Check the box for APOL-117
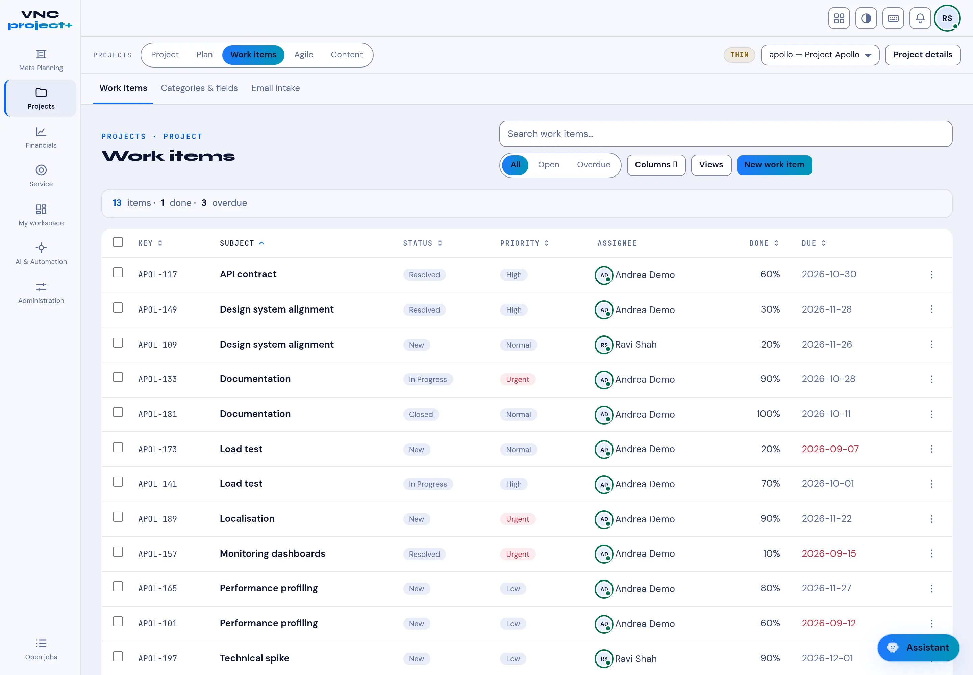 point(118,273)
